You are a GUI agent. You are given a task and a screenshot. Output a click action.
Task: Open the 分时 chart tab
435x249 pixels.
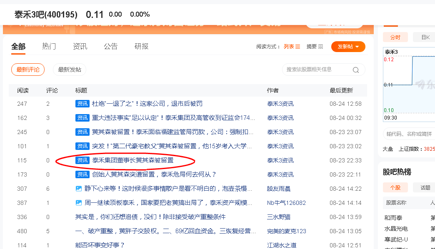(395, 37)
